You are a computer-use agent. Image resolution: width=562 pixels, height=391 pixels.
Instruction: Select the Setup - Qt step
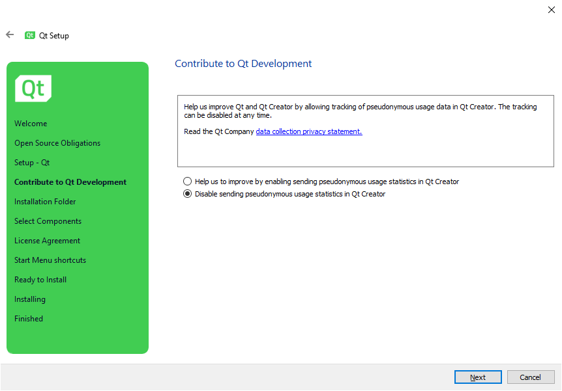point(32,163)
